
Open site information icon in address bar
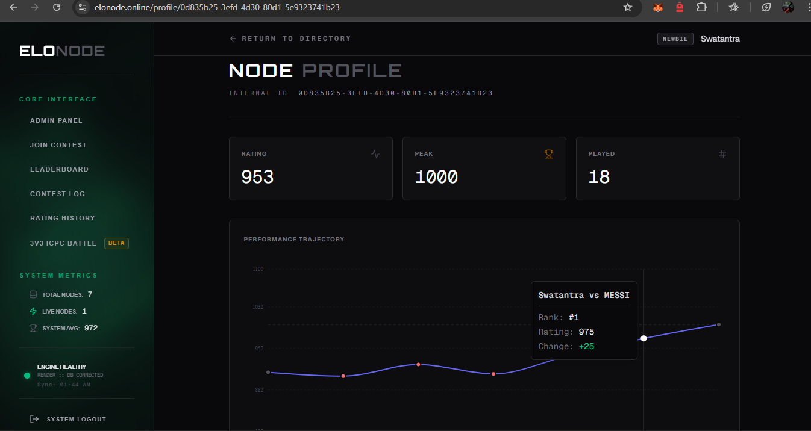[x=83, y=7]
